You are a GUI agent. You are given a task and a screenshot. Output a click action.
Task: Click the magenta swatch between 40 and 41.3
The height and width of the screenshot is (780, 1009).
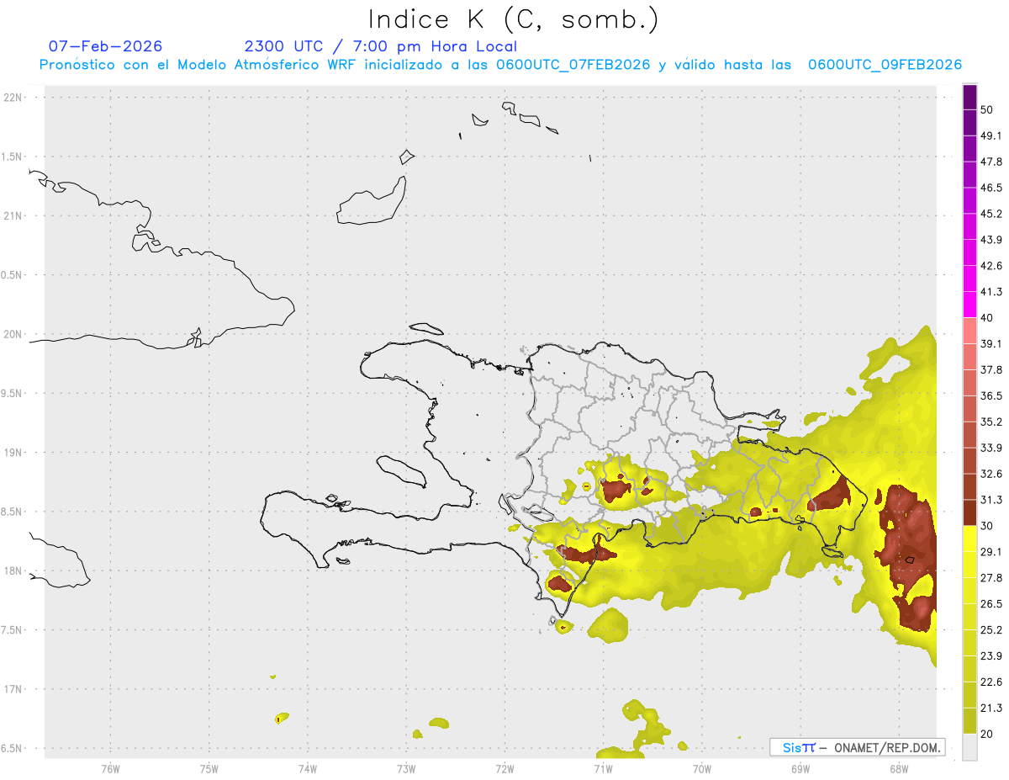point(969,305)
